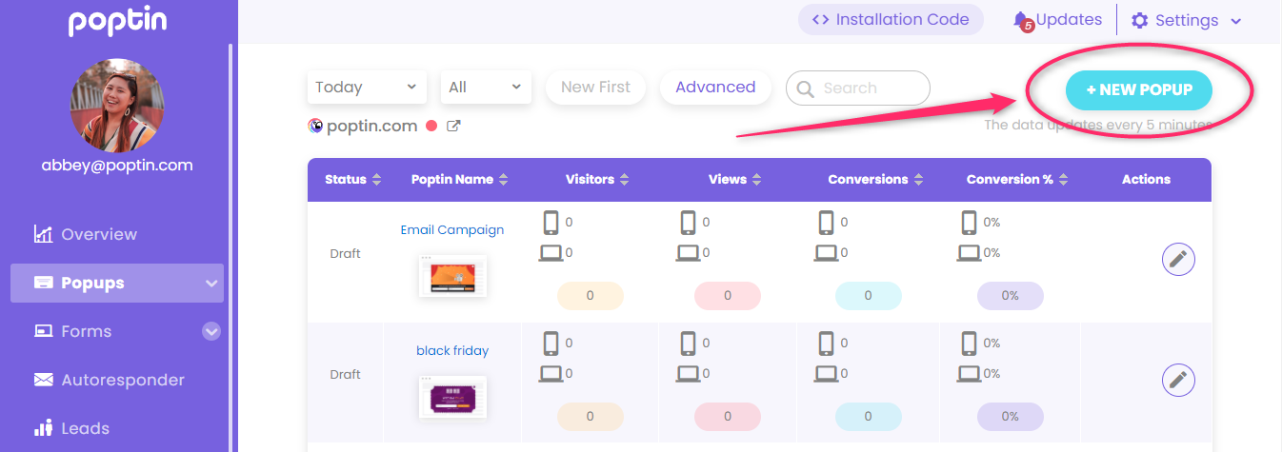Open Advanced filters

(715, 87)
